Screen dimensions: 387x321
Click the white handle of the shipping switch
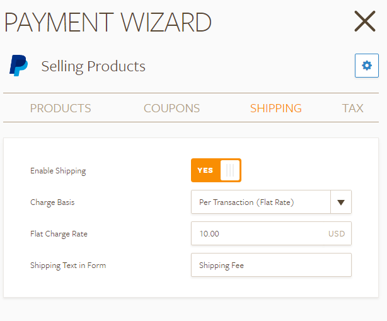(230, 170)
